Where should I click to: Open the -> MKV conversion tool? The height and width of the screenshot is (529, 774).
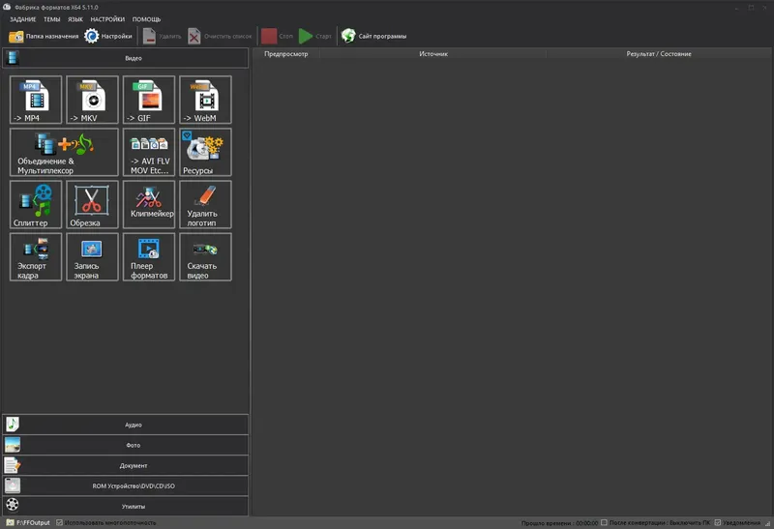coord(92,100)
